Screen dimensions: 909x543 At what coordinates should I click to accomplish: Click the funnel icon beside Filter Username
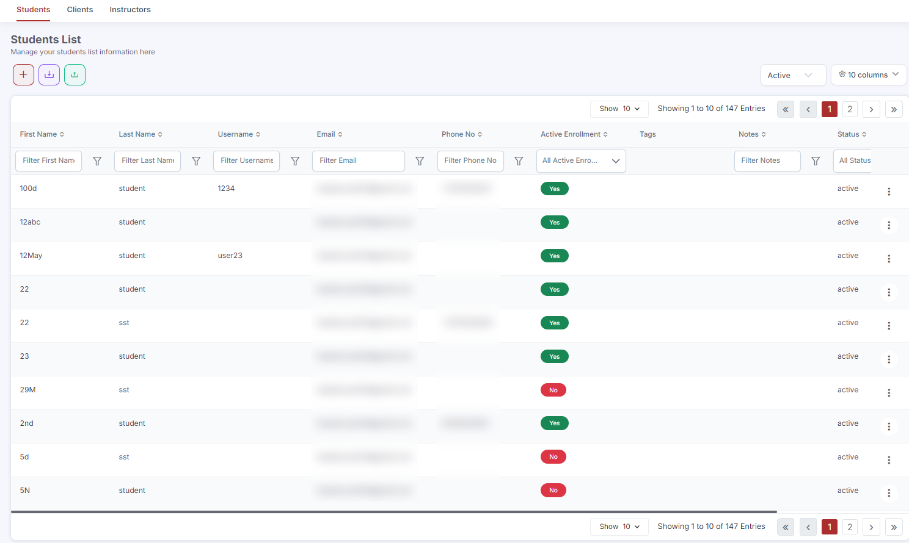click(x=295, y=161)
